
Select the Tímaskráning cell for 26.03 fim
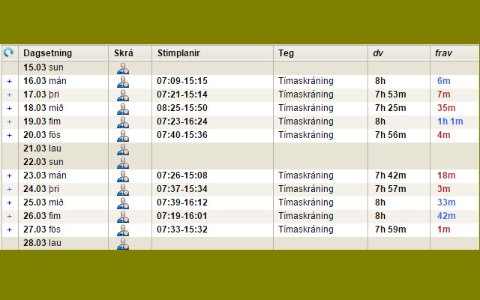click(306, 216)
